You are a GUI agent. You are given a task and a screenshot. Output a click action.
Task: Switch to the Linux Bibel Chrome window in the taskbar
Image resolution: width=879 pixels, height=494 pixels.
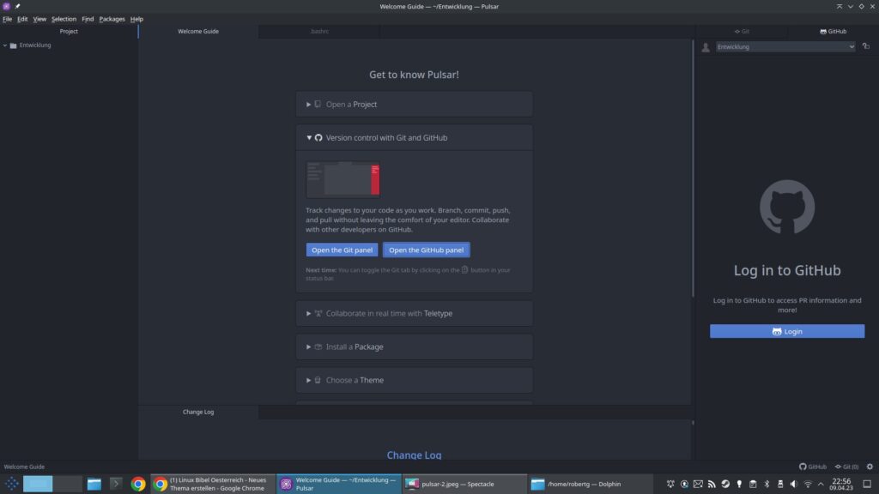213,484
